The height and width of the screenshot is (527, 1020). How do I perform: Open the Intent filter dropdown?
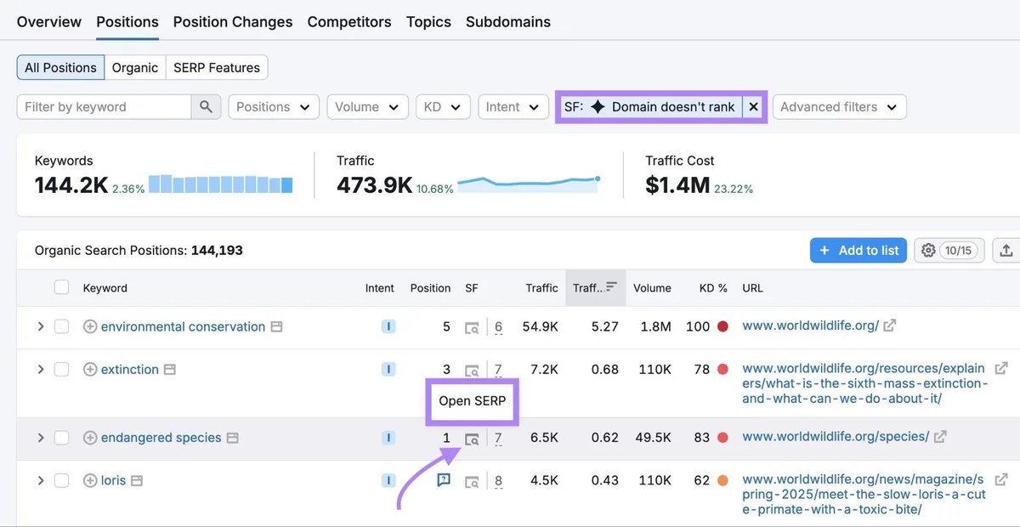[513, 106]
